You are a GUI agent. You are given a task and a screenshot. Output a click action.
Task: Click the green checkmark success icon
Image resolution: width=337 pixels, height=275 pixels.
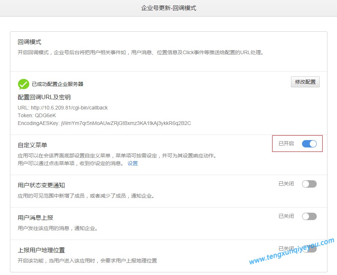point(24,84)
